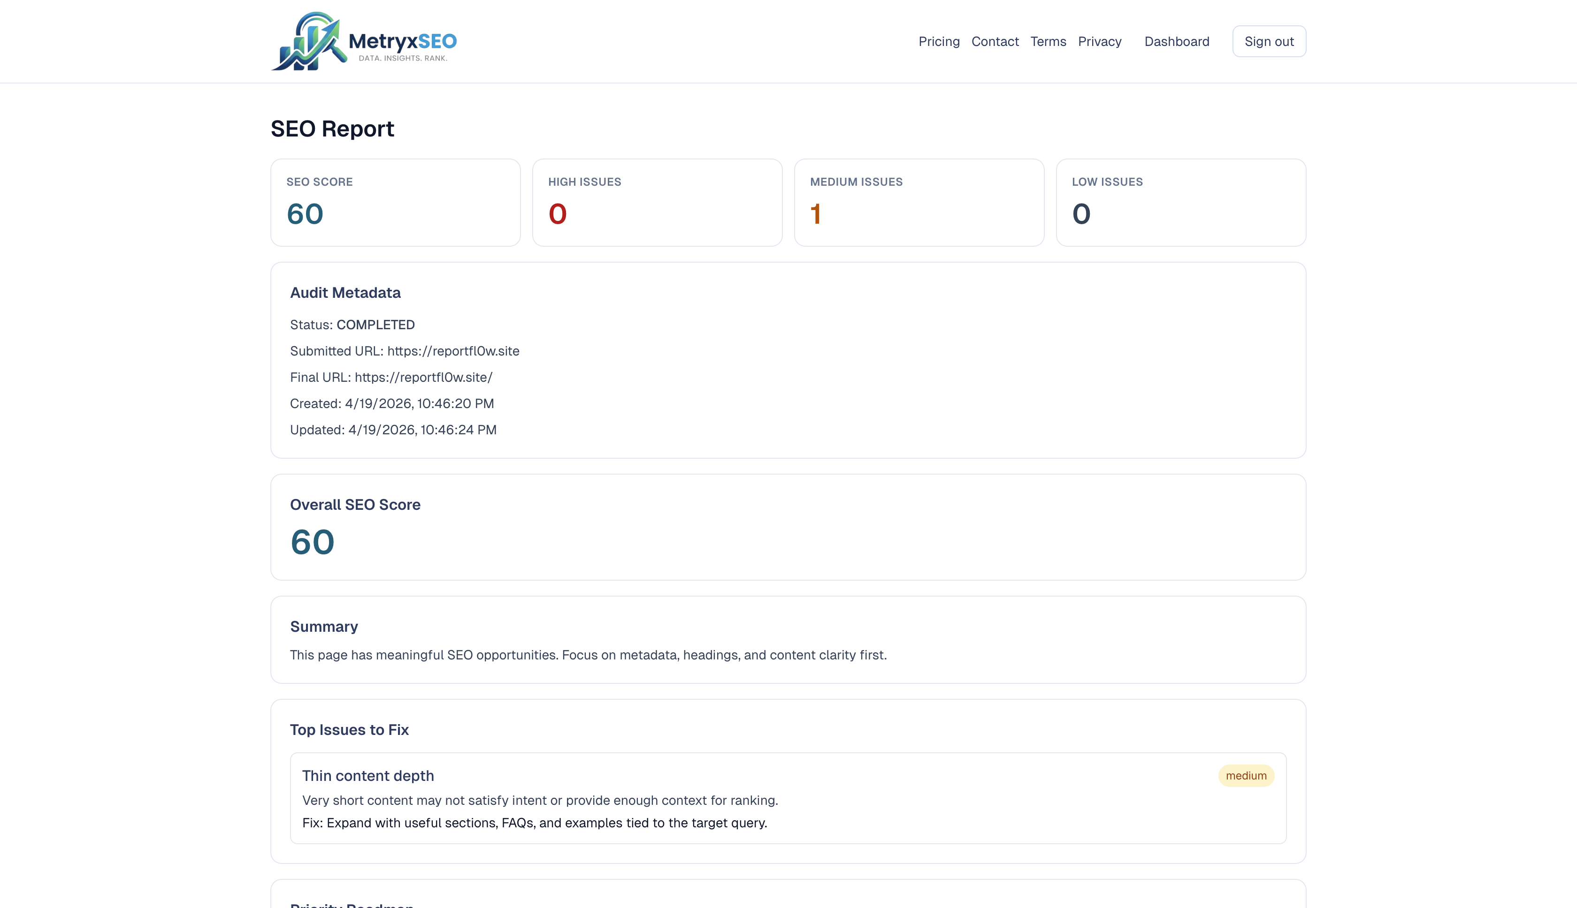
Task: Select the SEO SCORE card
Action: click(x=395, y=202)
